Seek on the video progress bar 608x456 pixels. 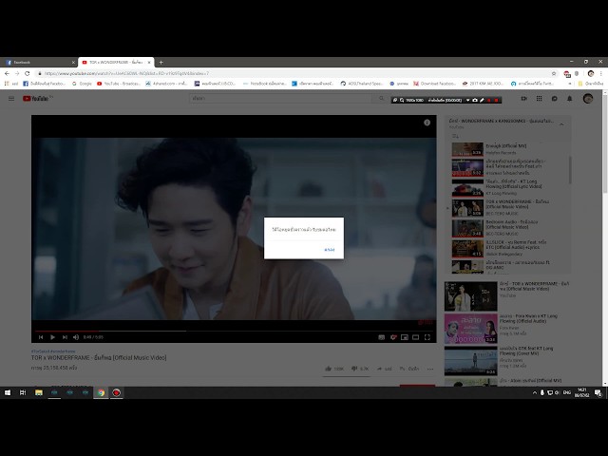[x=234, y=331]
